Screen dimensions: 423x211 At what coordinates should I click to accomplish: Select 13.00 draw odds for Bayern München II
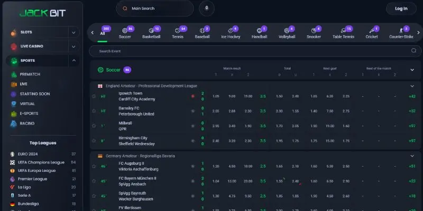pyautogui.click(x=232, y=181)
